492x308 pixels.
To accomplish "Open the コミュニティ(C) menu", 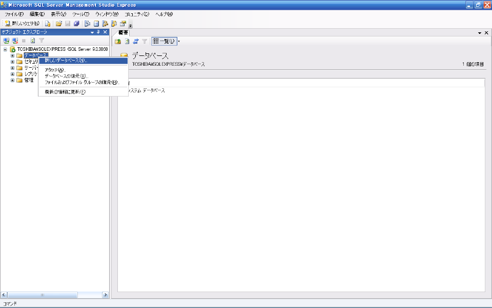I will coord(137,14).
